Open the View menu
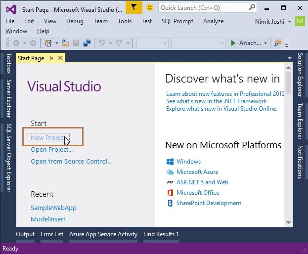This screenshot has height=254, width=308. click(50, 21)
